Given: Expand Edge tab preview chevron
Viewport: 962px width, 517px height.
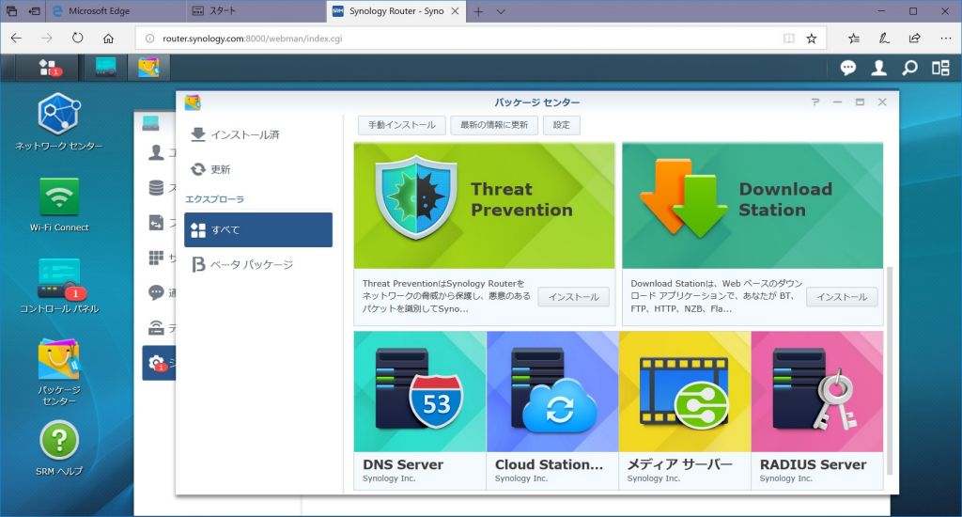Looking at the screenshot, I should pos(501,11).
